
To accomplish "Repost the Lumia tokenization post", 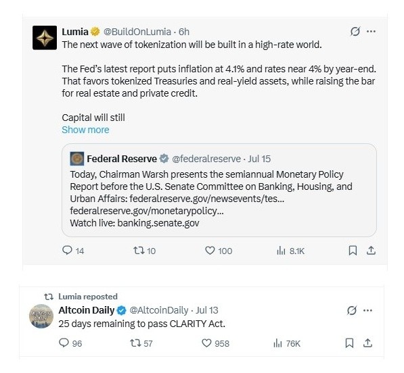I will point(144,251).
